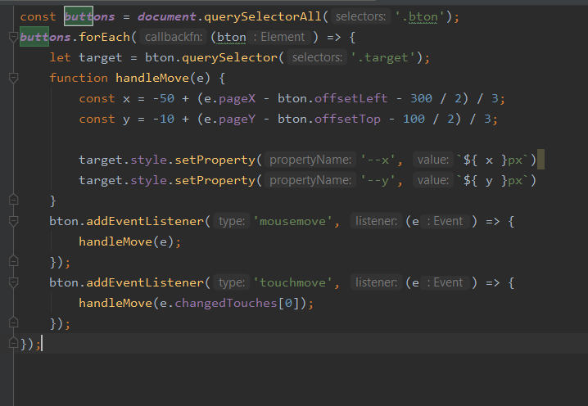Click fold-end marker closing the mousemove listener
The height and width of the screenshot is (406, 588).
[13, 262]
